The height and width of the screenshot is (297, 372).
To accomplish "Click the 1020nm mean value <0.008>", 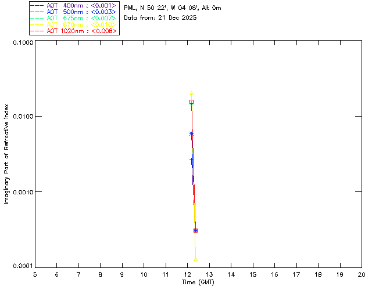I will pyautogui.click(x=103, y=31).
